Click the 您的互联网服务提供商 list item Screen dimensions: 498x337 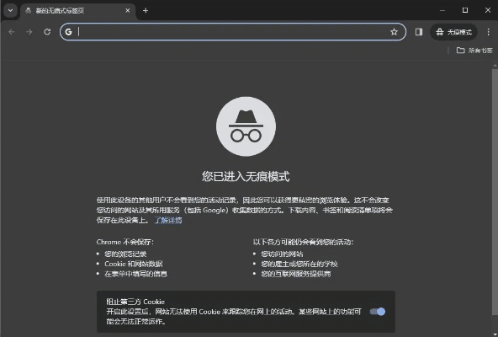(296, 274)
